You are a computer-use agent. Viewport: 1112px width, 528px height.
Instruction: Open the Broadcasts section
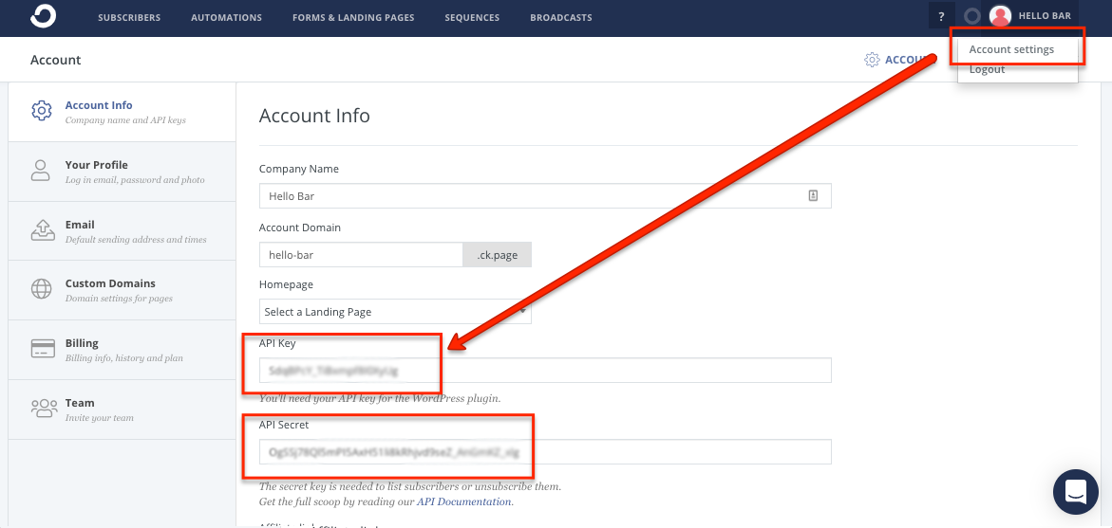click(x=561, y=17)
